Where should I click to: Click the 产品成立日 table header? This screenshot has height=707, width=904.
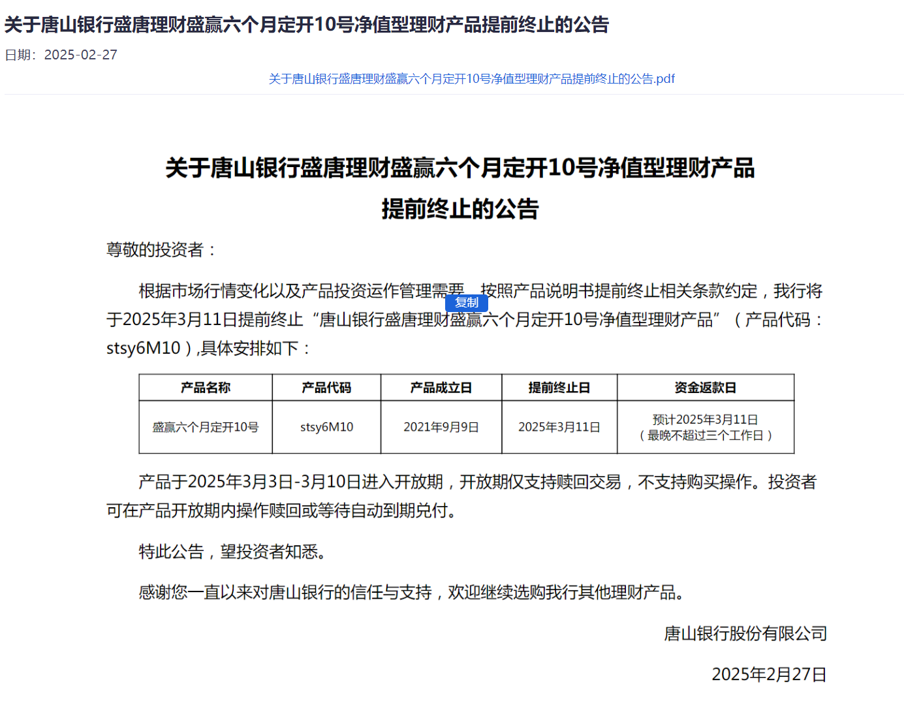441,388
